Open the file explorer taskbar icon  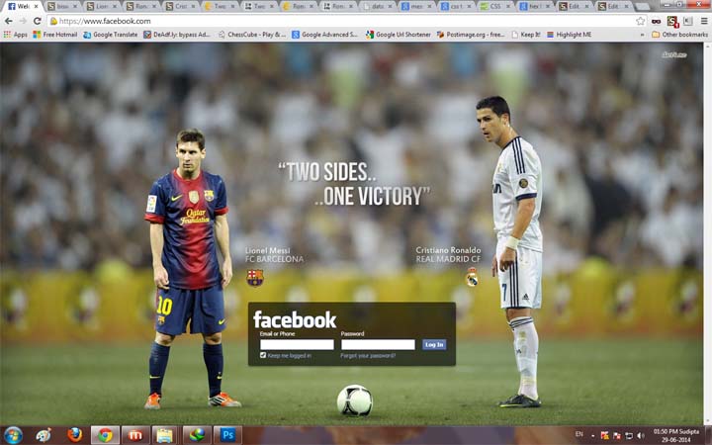click(x=165, y=435)
